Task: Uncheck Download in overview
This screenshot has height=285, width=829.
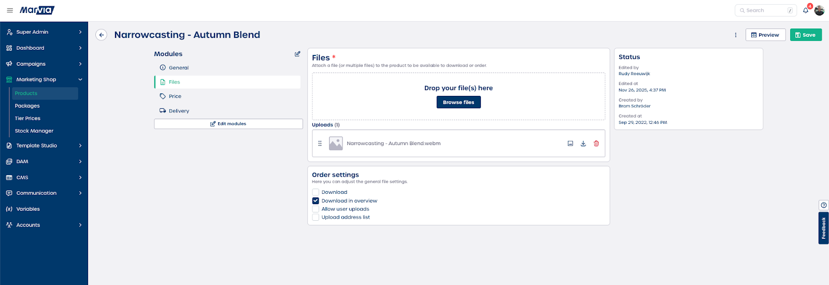Action: tap(316, 201)
